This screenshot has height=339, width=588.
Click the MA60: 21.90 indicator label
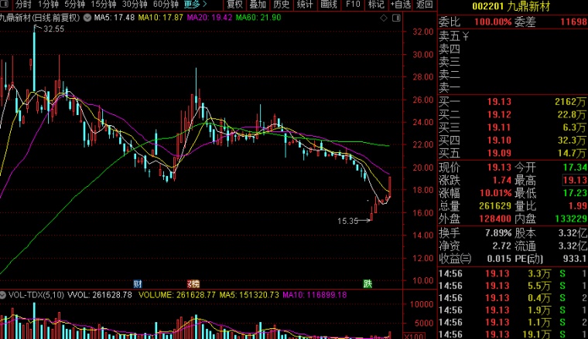[258, 18]
